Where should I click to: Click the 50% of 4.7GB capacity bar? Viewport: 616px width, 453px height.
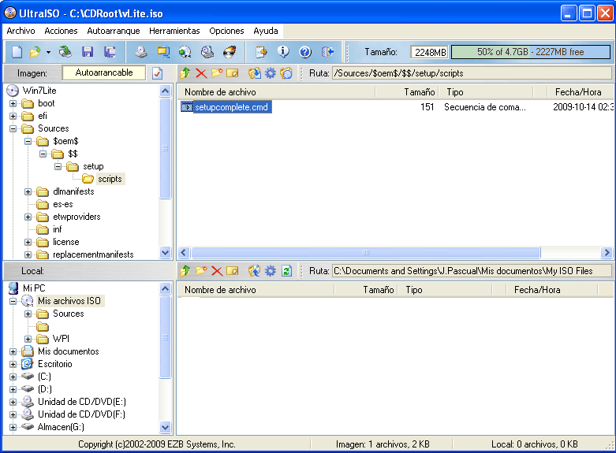[x=530, y=52]
